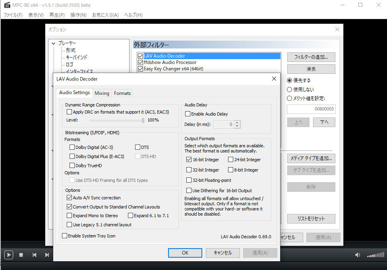Uncheck ffdshow Audio Processor filter checkbox

(140, 62)
